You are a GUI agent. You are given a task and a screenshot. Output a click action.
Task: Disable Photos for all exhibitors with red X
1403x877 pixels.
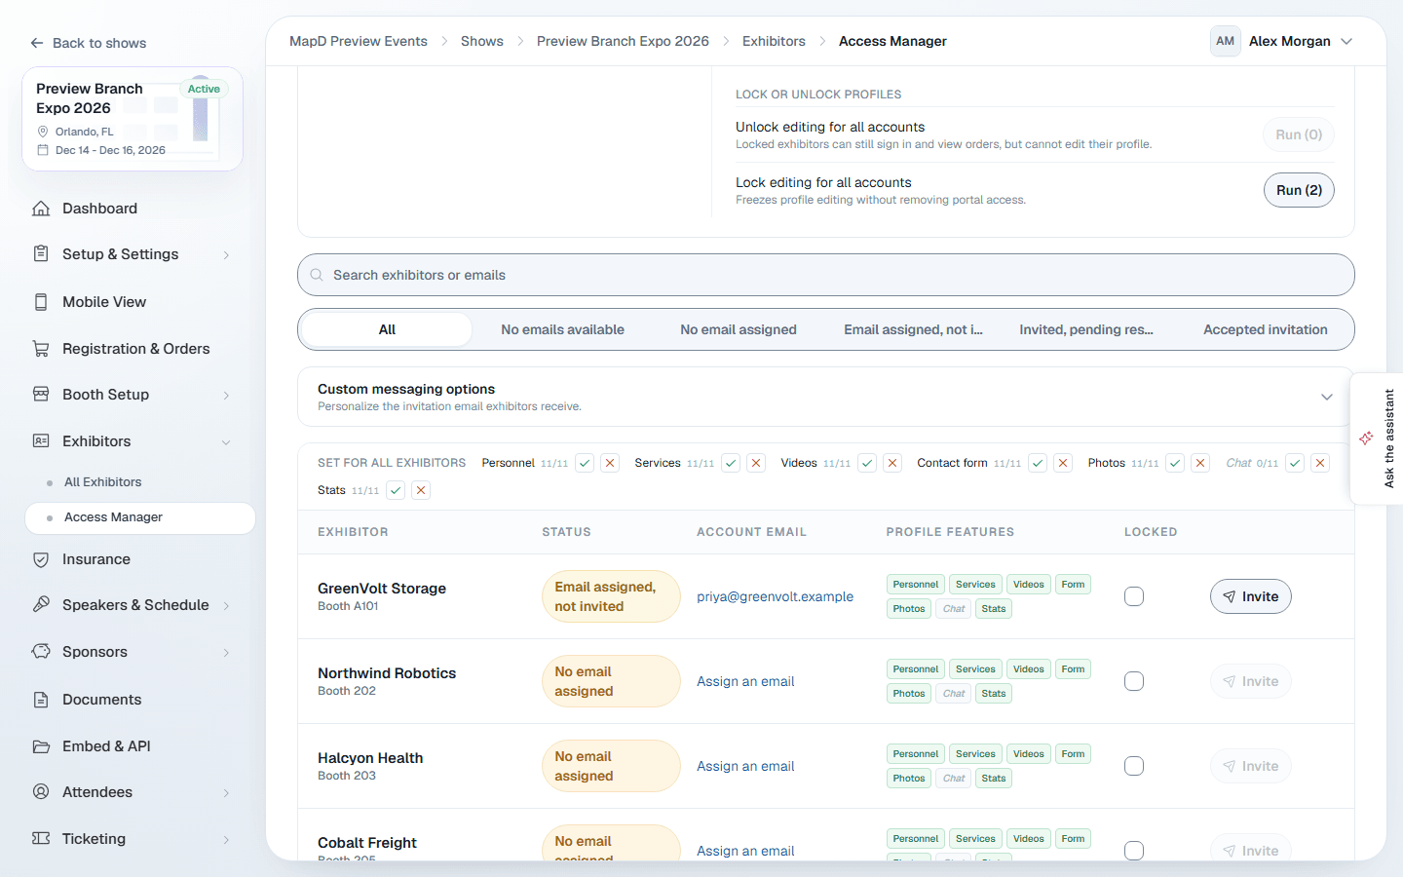click(x=1200, y=463)
